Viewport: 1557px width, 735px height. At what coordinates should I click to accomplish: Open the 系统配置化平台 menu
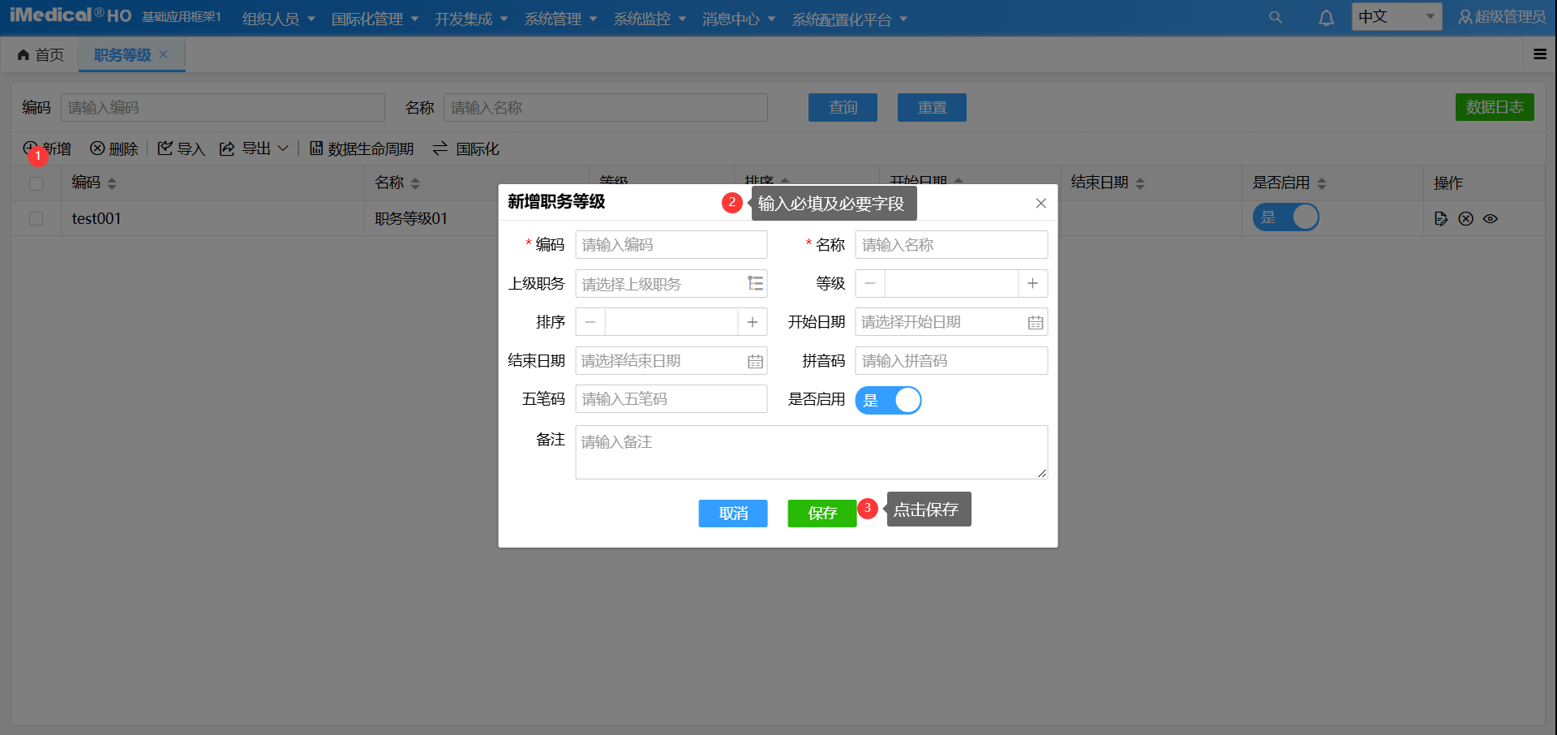coord(849,19)
